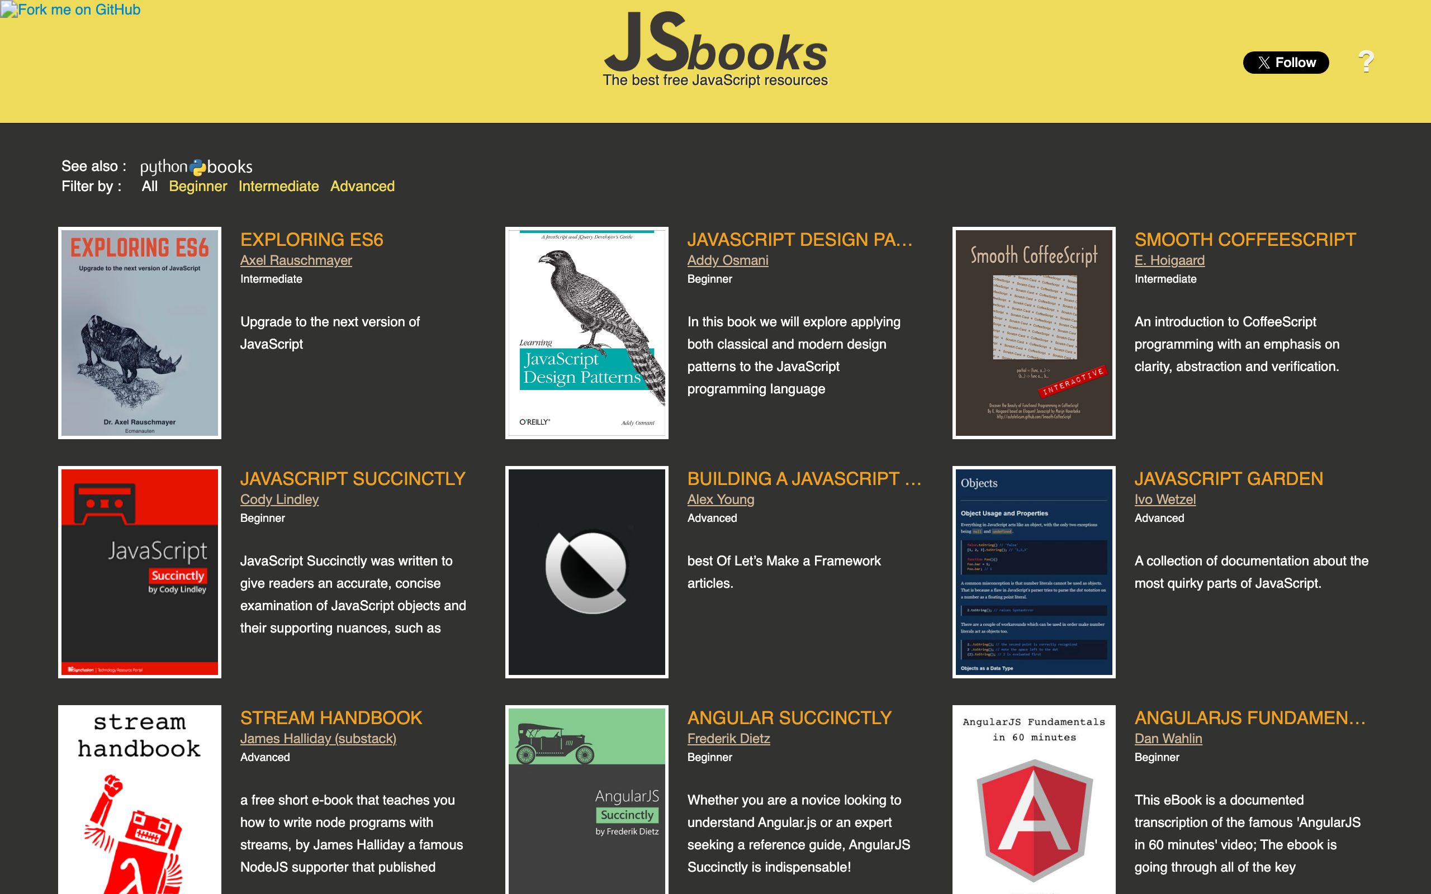Open the Building a JavaScript framework cover

pyautogui.click(x=586, y=572)
